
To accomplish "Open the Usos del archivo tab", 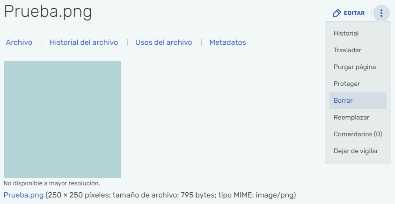I will click(x=164, y=42).
